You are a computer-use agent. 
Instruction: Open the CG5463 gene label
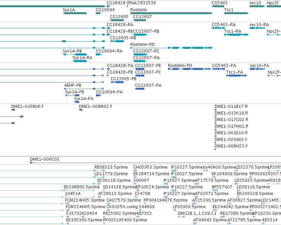click(220, 3)
